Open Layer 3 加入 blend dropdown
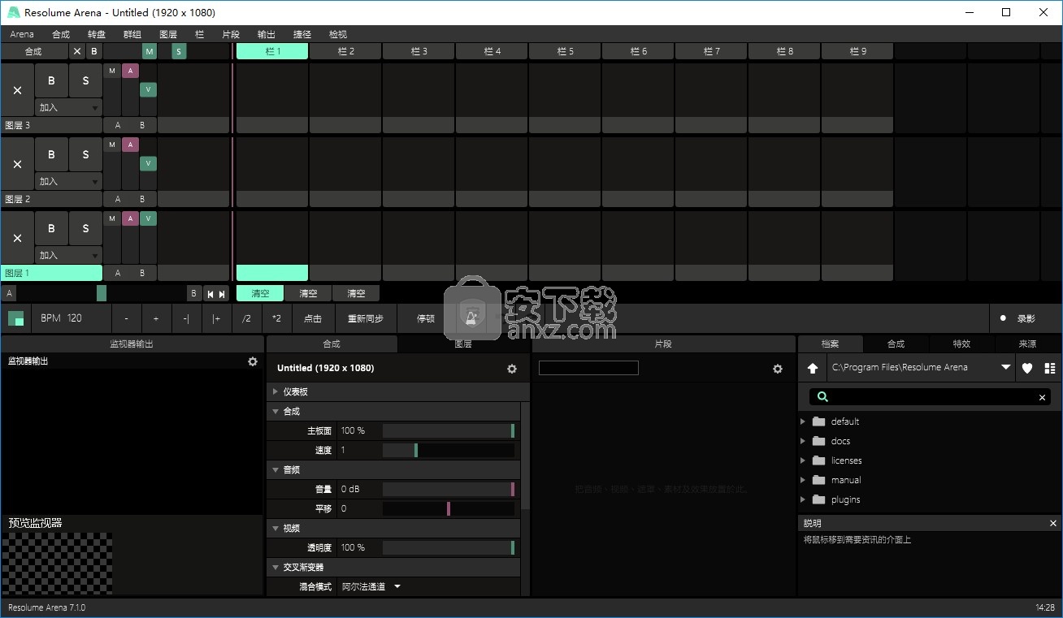 [x=68, y=107]
